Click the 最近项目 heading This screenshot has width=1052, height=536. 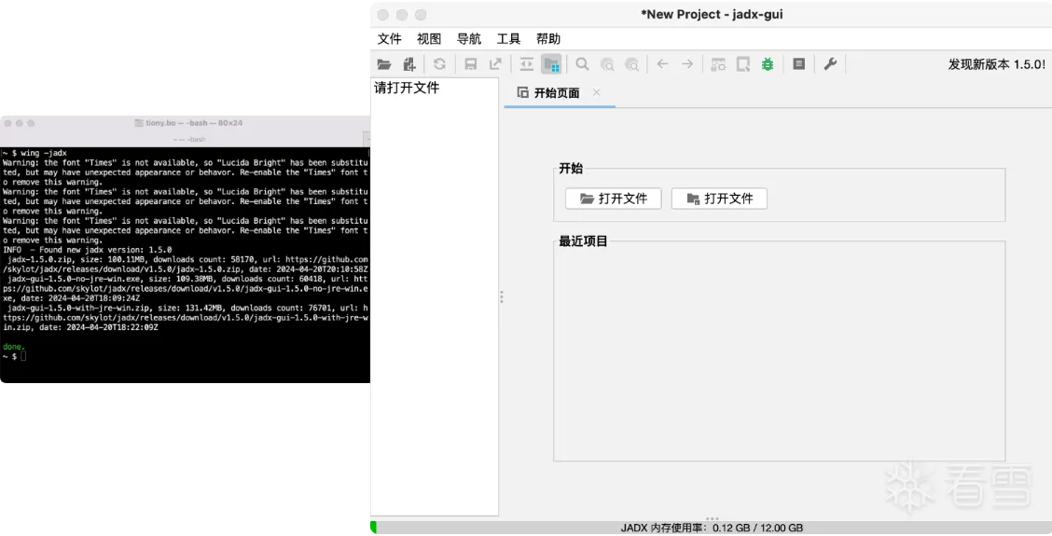(x=583, y=241)
